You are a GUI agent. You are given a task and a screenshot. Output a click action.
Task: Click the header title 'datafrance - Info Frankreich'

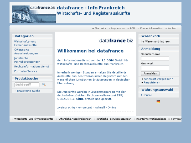pyautogui.click(x=91, y=8)
